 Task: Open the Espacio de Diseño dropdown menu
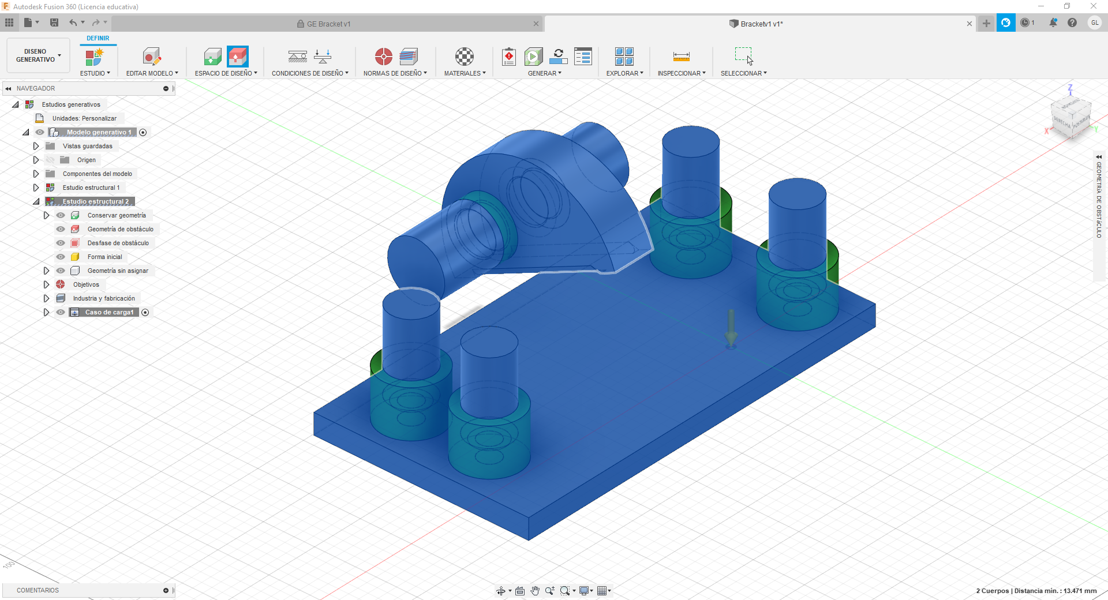click(x=226, y=73)
